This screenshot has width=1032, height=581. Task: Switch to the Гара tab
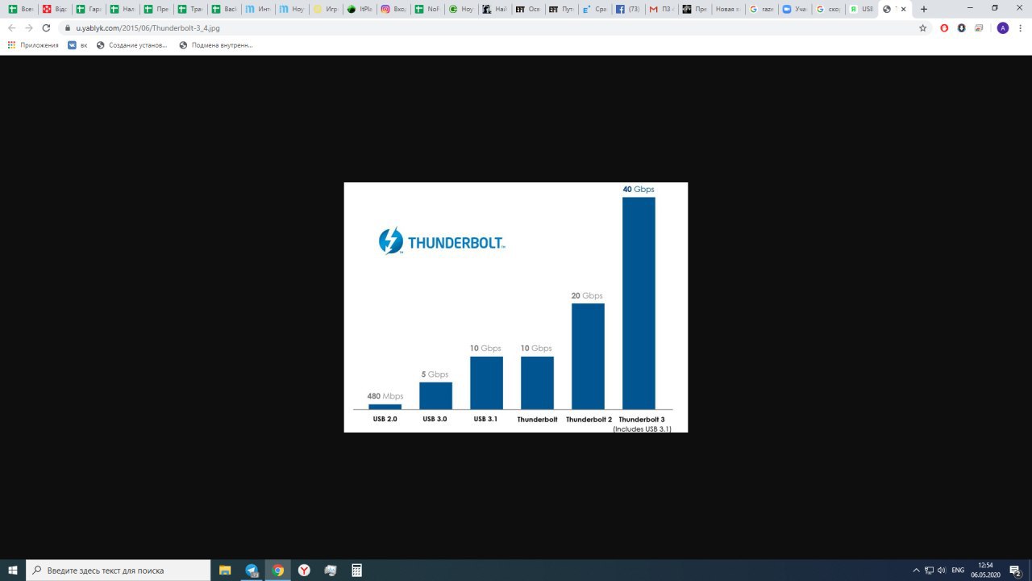pyautogui.click(x=89, y=9)
